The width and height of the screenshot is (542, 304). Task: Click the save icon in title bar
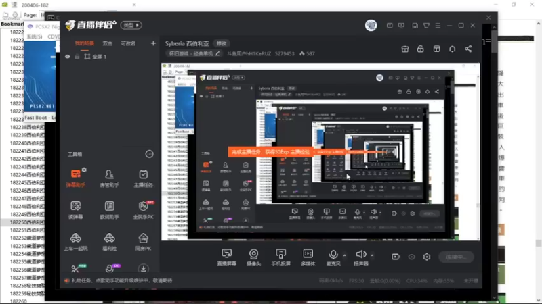(415, 26)
